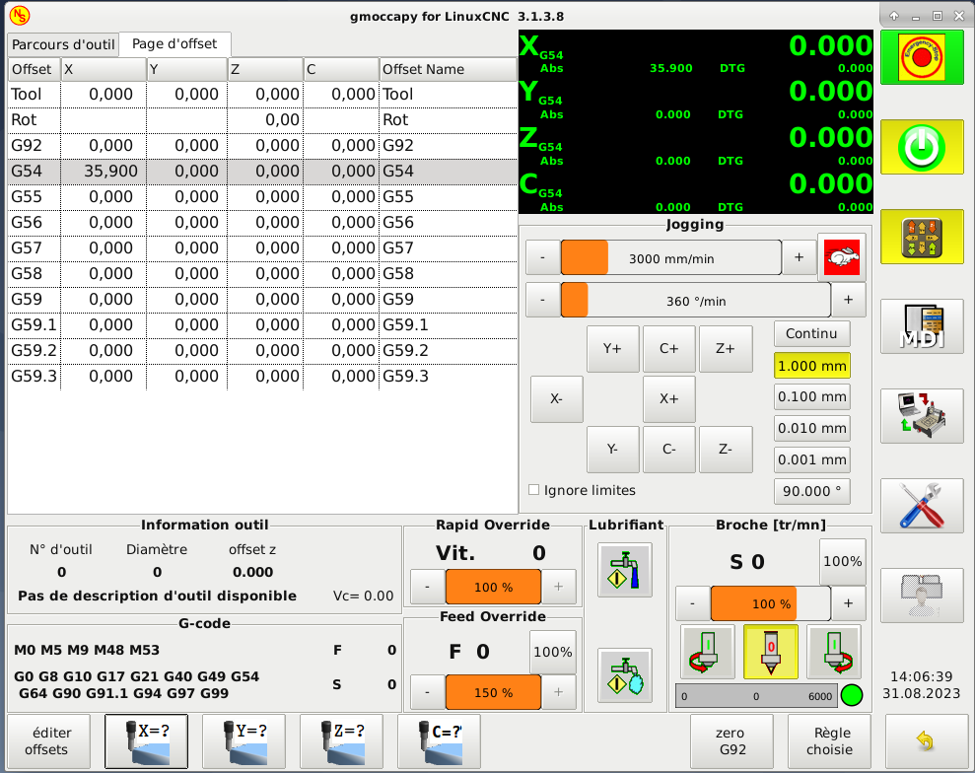This screenshot has width=975, height=773.
Task: Select the G59.3 offset row
Action: tap(262, 377)
